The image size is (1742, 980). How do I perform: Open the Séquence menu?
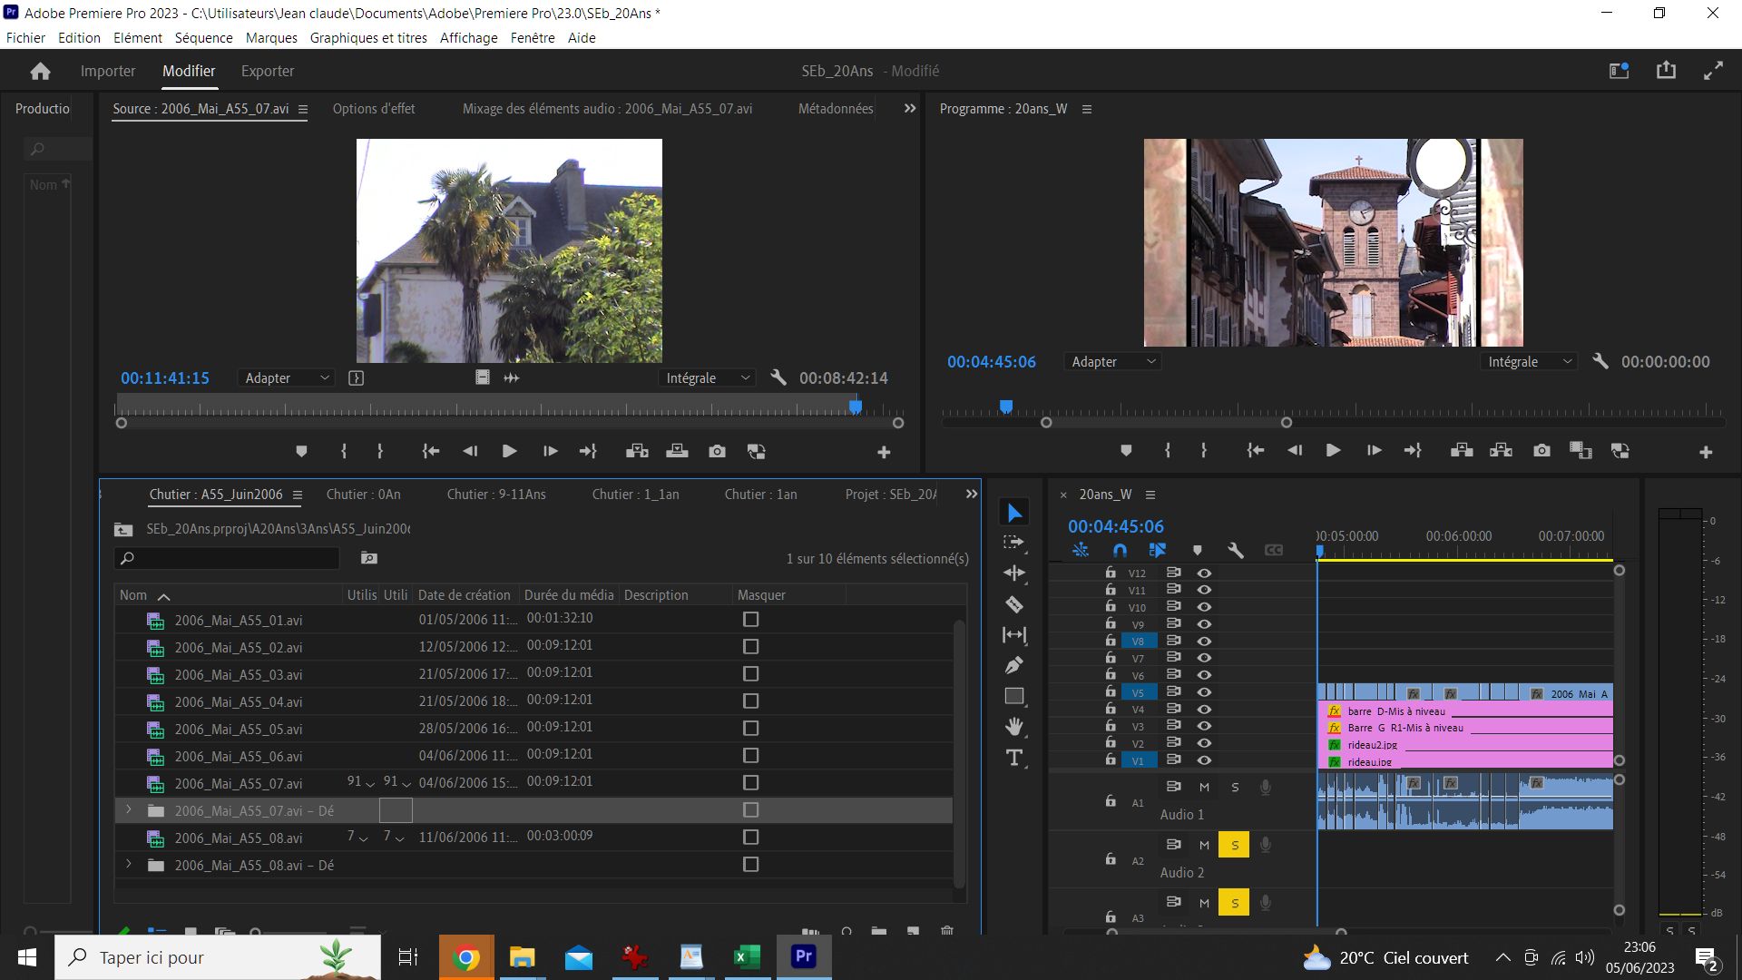(x=203, y=37)
